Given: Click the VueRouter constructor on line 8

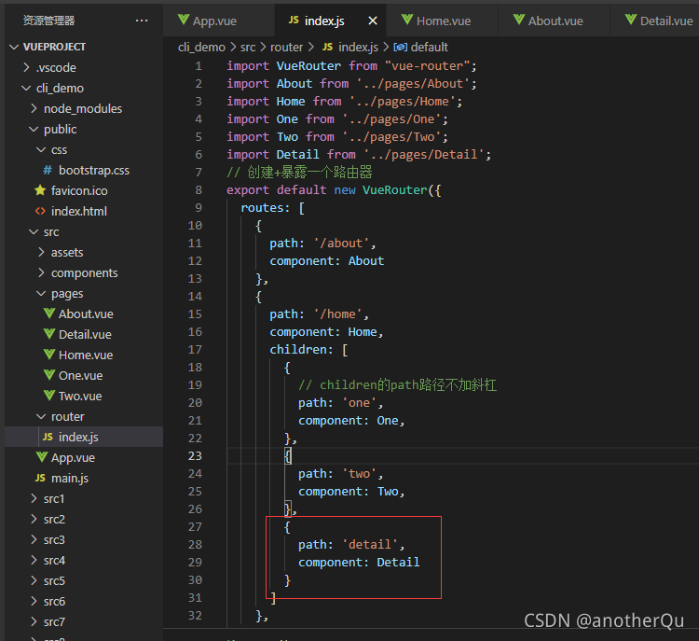Looking at the screenshot, I should (395, 190).
